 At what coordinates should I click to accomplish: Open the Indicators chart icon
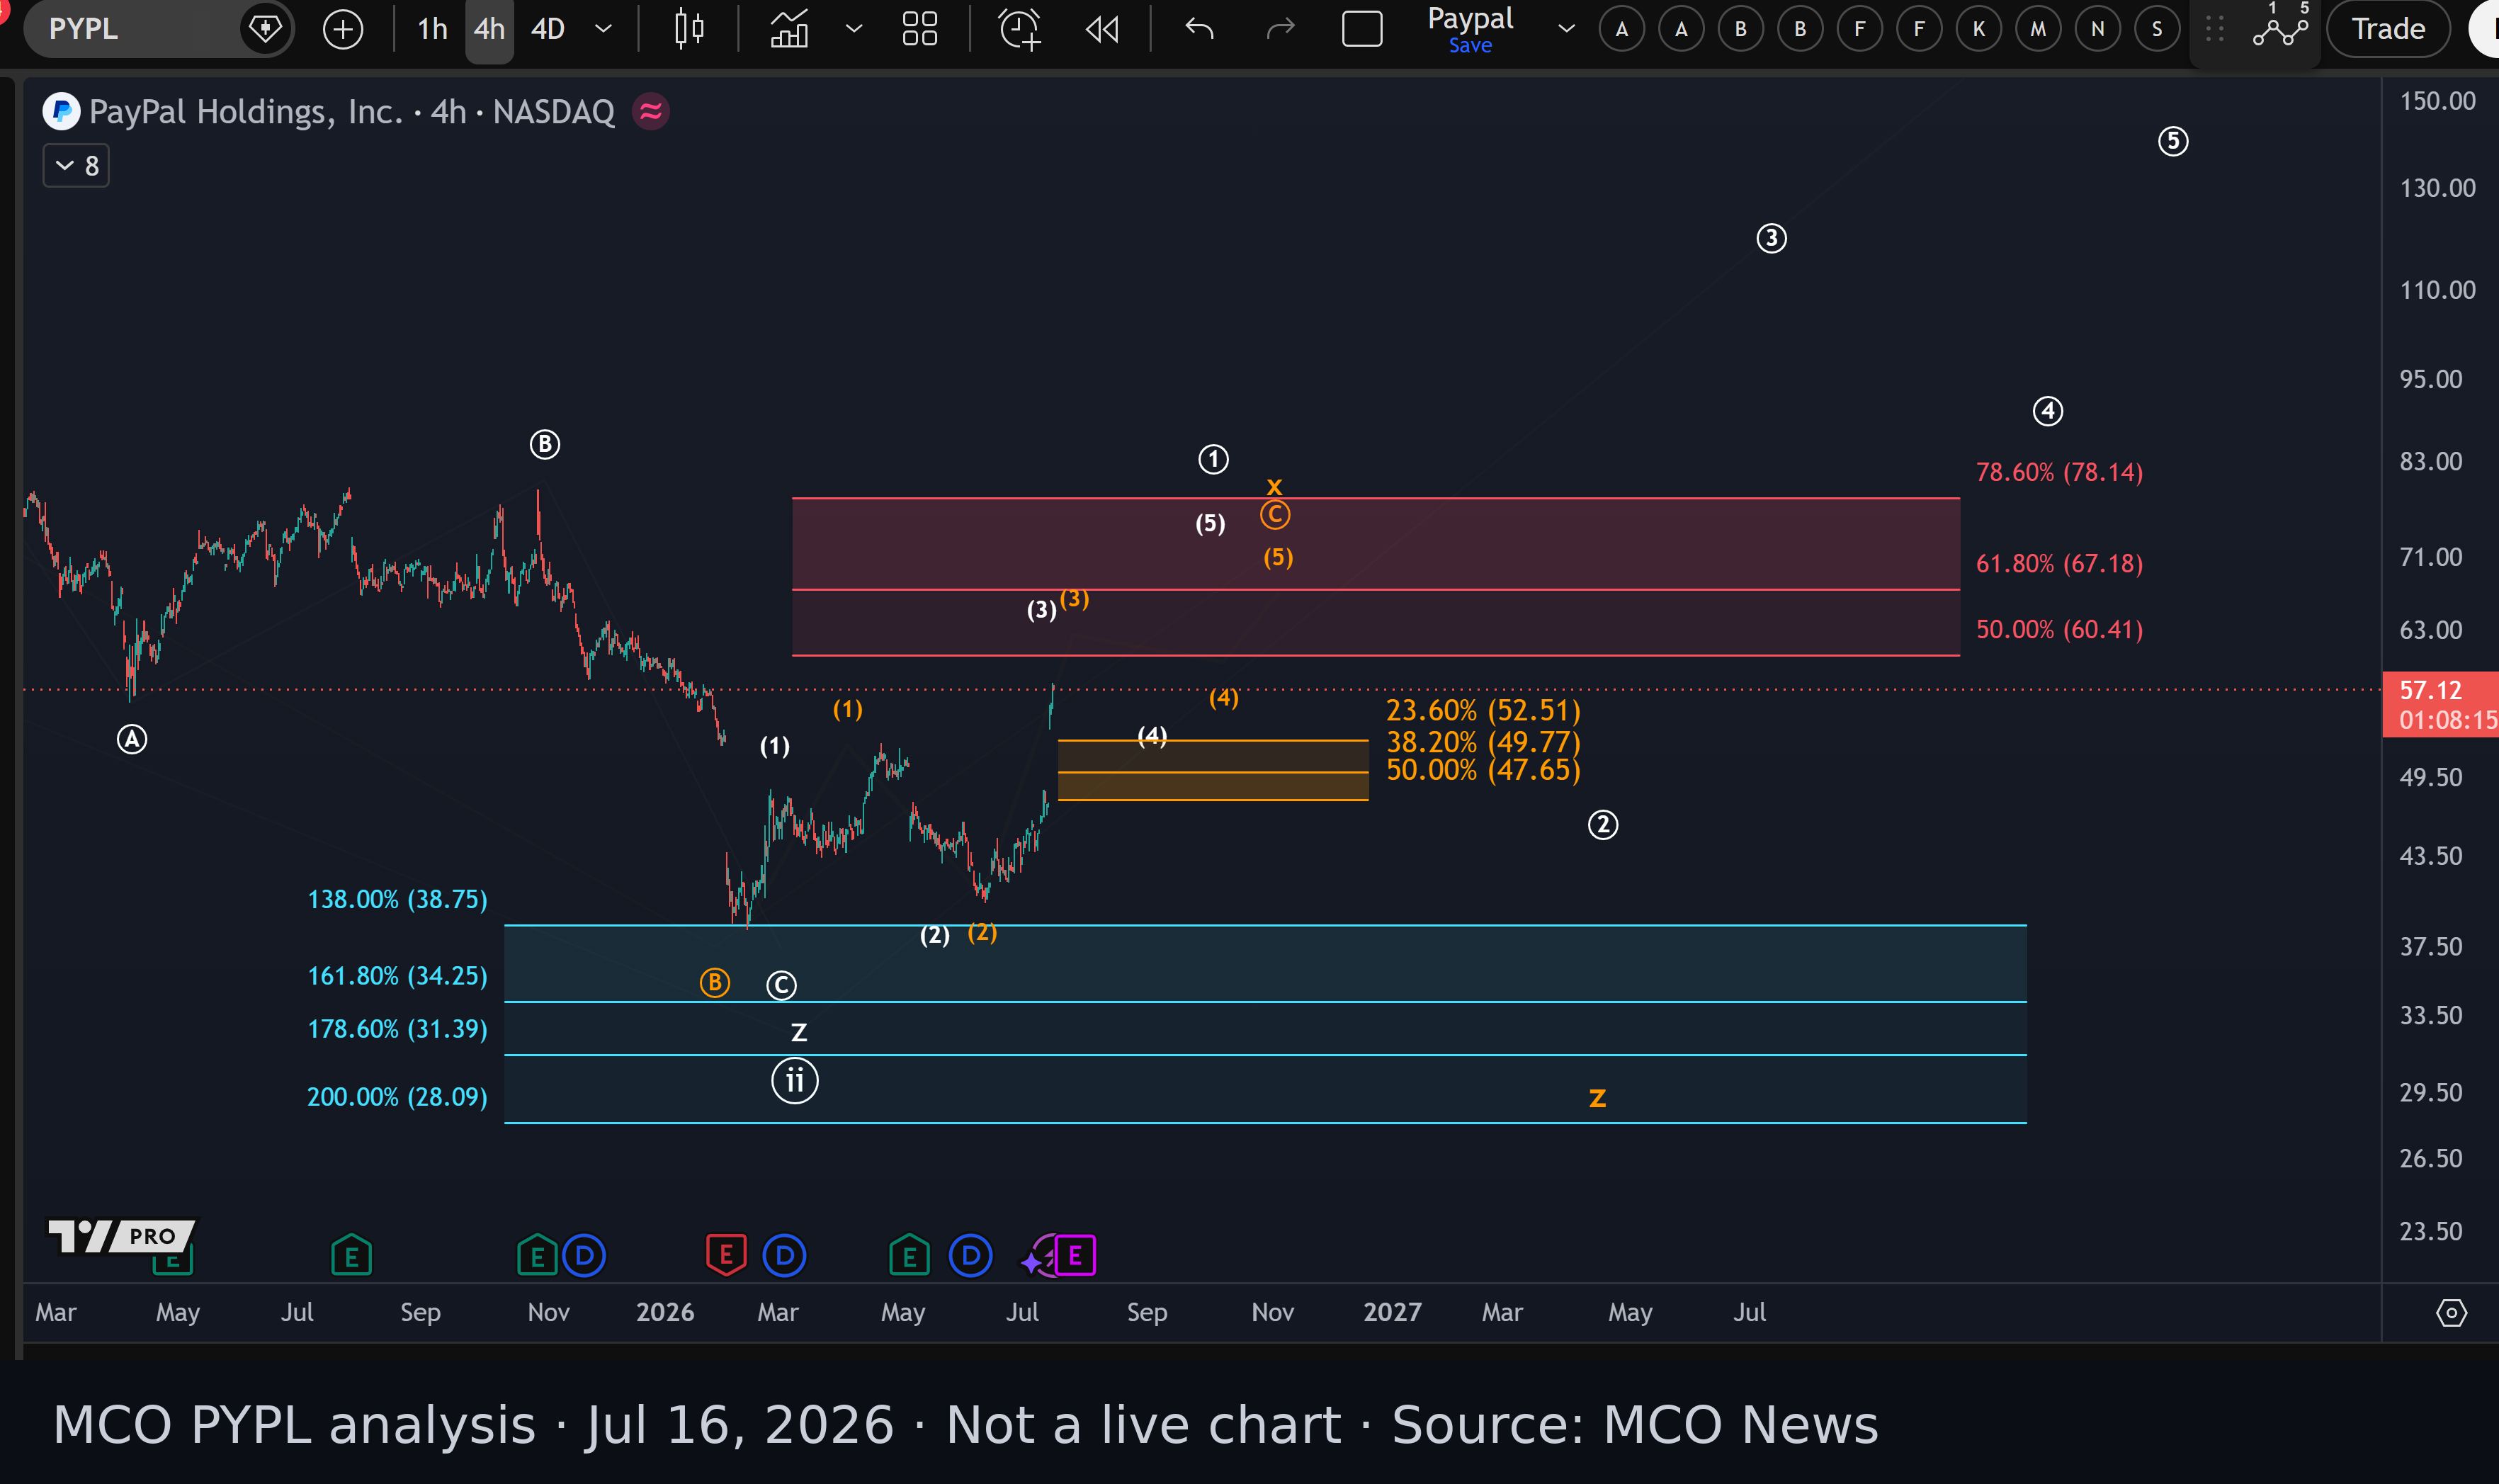[790, 28]
